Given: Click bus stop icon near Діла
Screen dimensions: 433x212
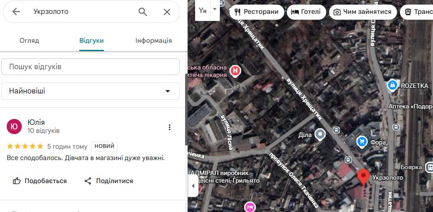Looking at the screenshot, I should (x=336, y=129).
